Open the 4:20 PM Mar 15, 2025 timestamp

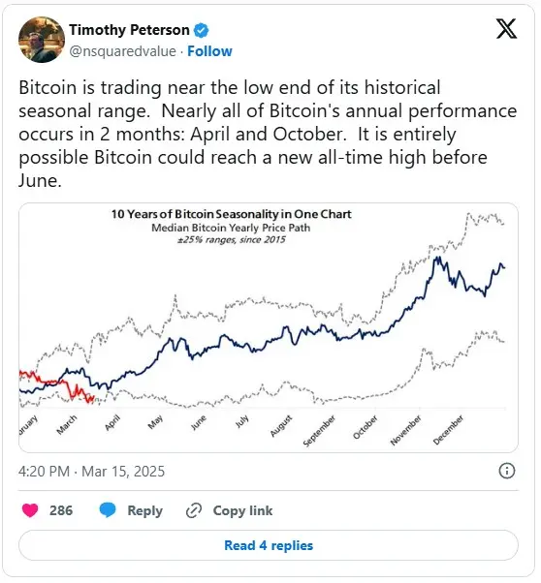91,472
